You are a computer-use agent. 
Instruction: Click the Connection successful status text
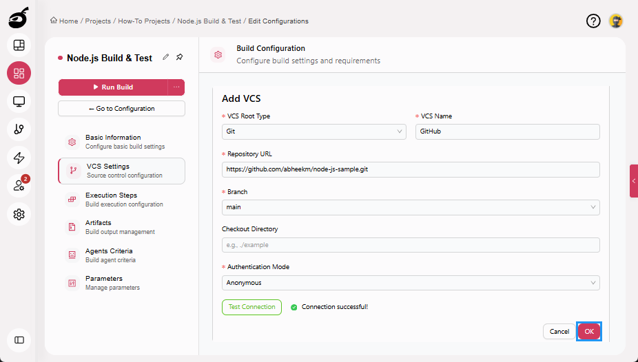(334, 307)
